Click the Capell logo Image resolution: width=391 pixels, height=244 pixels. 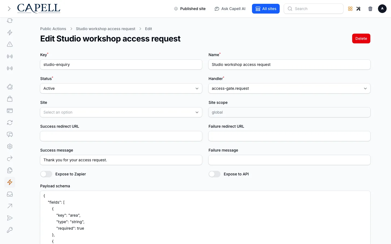tap(39, 8)
